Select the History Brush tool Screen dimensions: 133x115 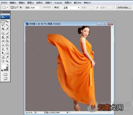[x=7, y=37]
